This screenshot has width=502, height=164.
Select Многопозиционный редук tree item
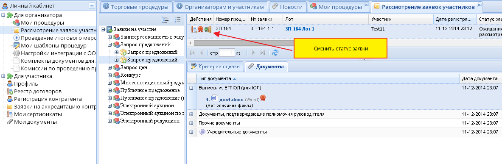[151, 83]
